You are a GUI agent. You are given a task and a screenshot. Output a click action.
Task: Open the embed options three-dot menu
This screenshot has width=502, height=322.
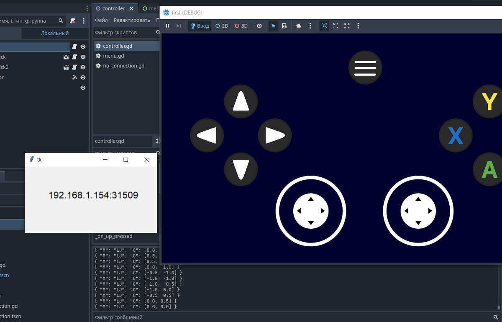coord(358,26)
